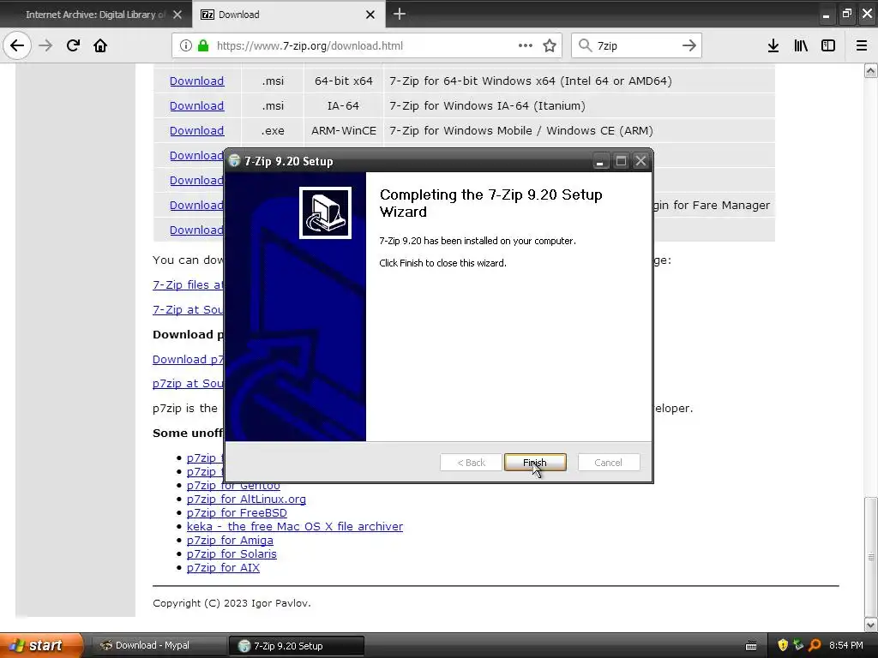Select the Download tab
The image size is (878, 658).
point(289,15)
